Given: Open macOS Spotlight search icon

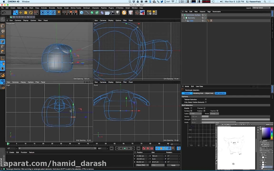Looking at the screenshot, I should click(265, 2).
